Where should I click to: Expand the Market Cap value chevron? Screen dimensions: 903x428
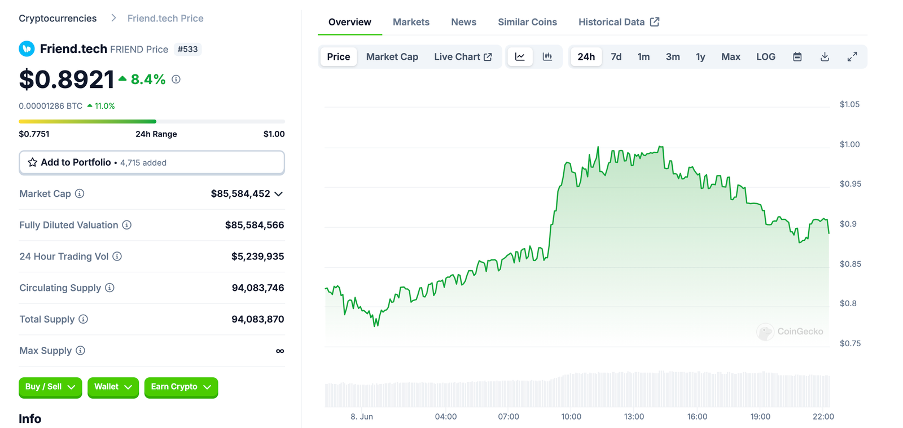(279, 194)
